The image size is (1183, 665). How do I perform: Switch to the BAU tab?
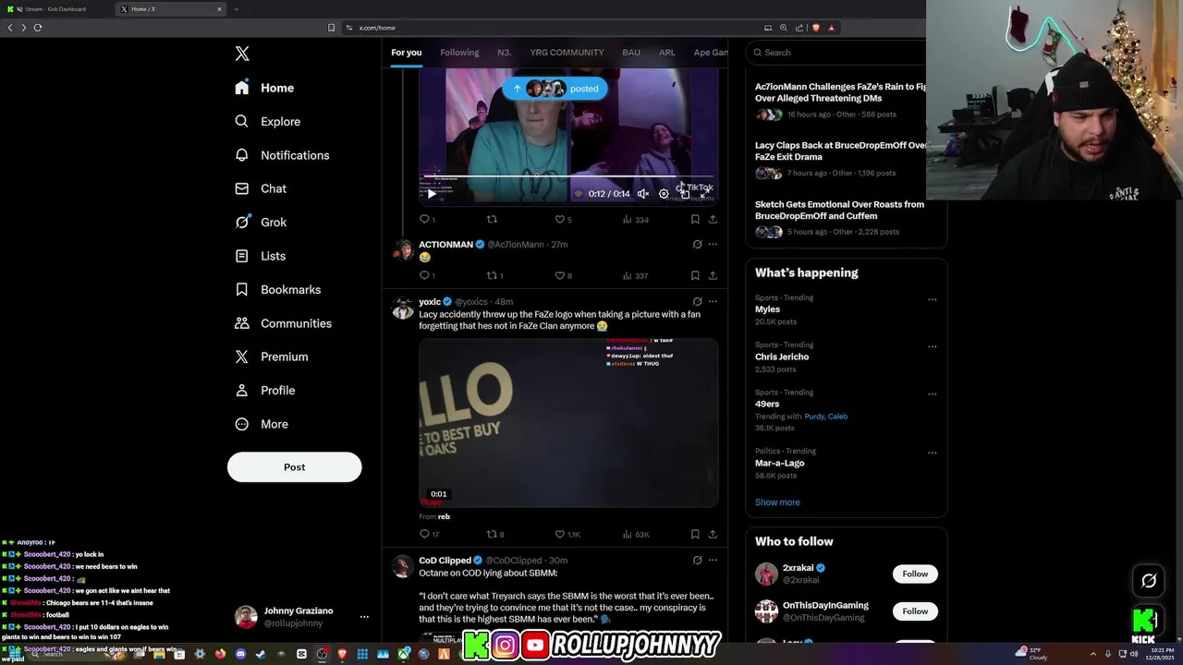(x=631, y=53)
